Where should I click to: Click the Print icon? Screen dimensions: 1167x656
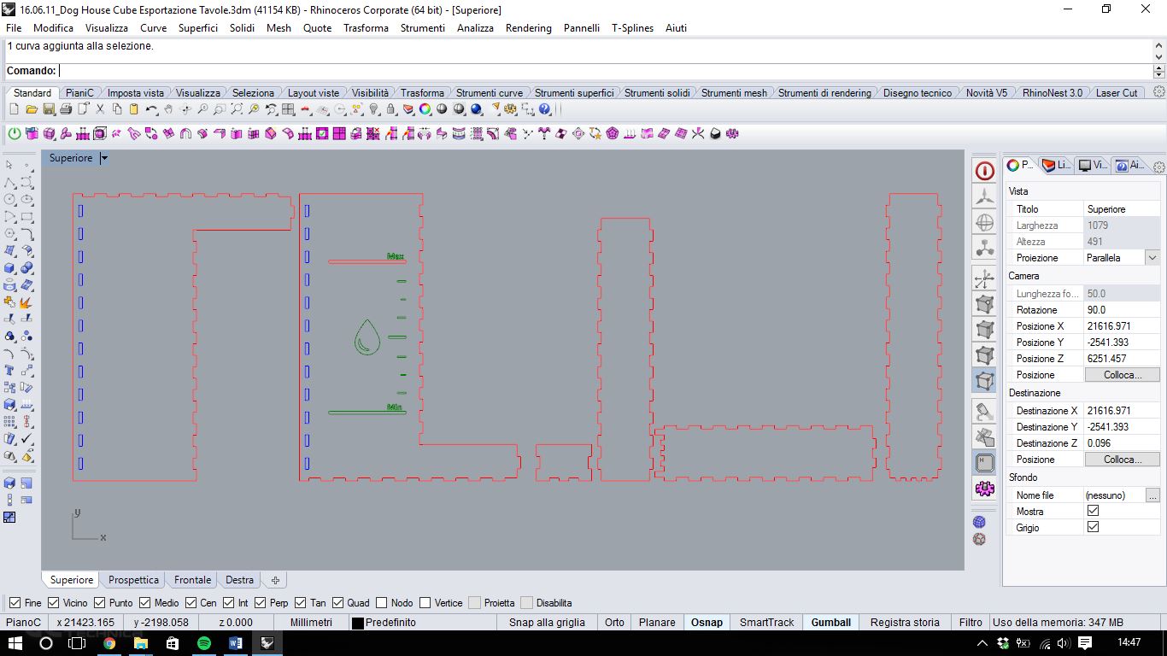tap(66, 109)
